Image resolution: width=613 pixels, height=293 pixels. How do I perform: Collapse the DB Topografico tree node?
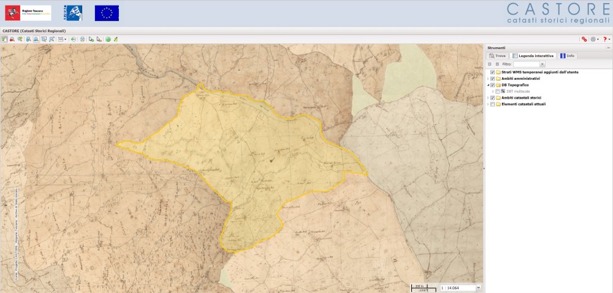[489, 85]
